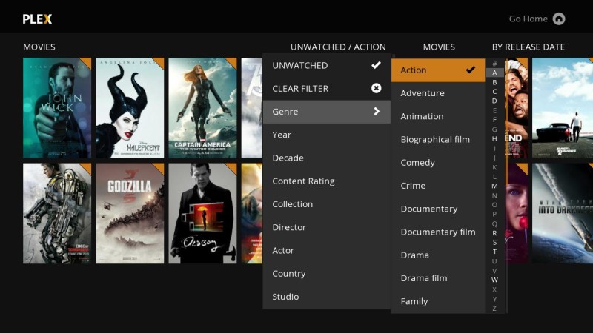Toggle the Unwatched filter checkmark

(376, 65)
